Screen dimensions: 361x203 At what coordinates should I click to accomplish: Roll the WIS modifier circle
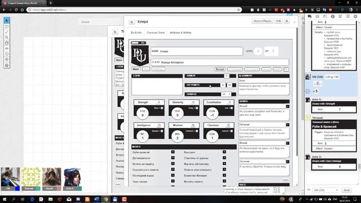point(177,136)
